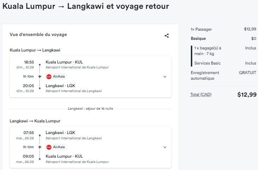Click the Kuala Lumpur · KUL arrival at 09:05
This screenshot has width=258, height=170.
point(77,159)
